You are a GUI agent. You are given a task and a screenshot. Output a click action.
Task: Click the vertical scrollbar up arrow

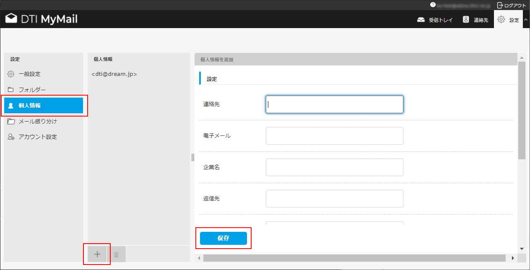point(522,58)
